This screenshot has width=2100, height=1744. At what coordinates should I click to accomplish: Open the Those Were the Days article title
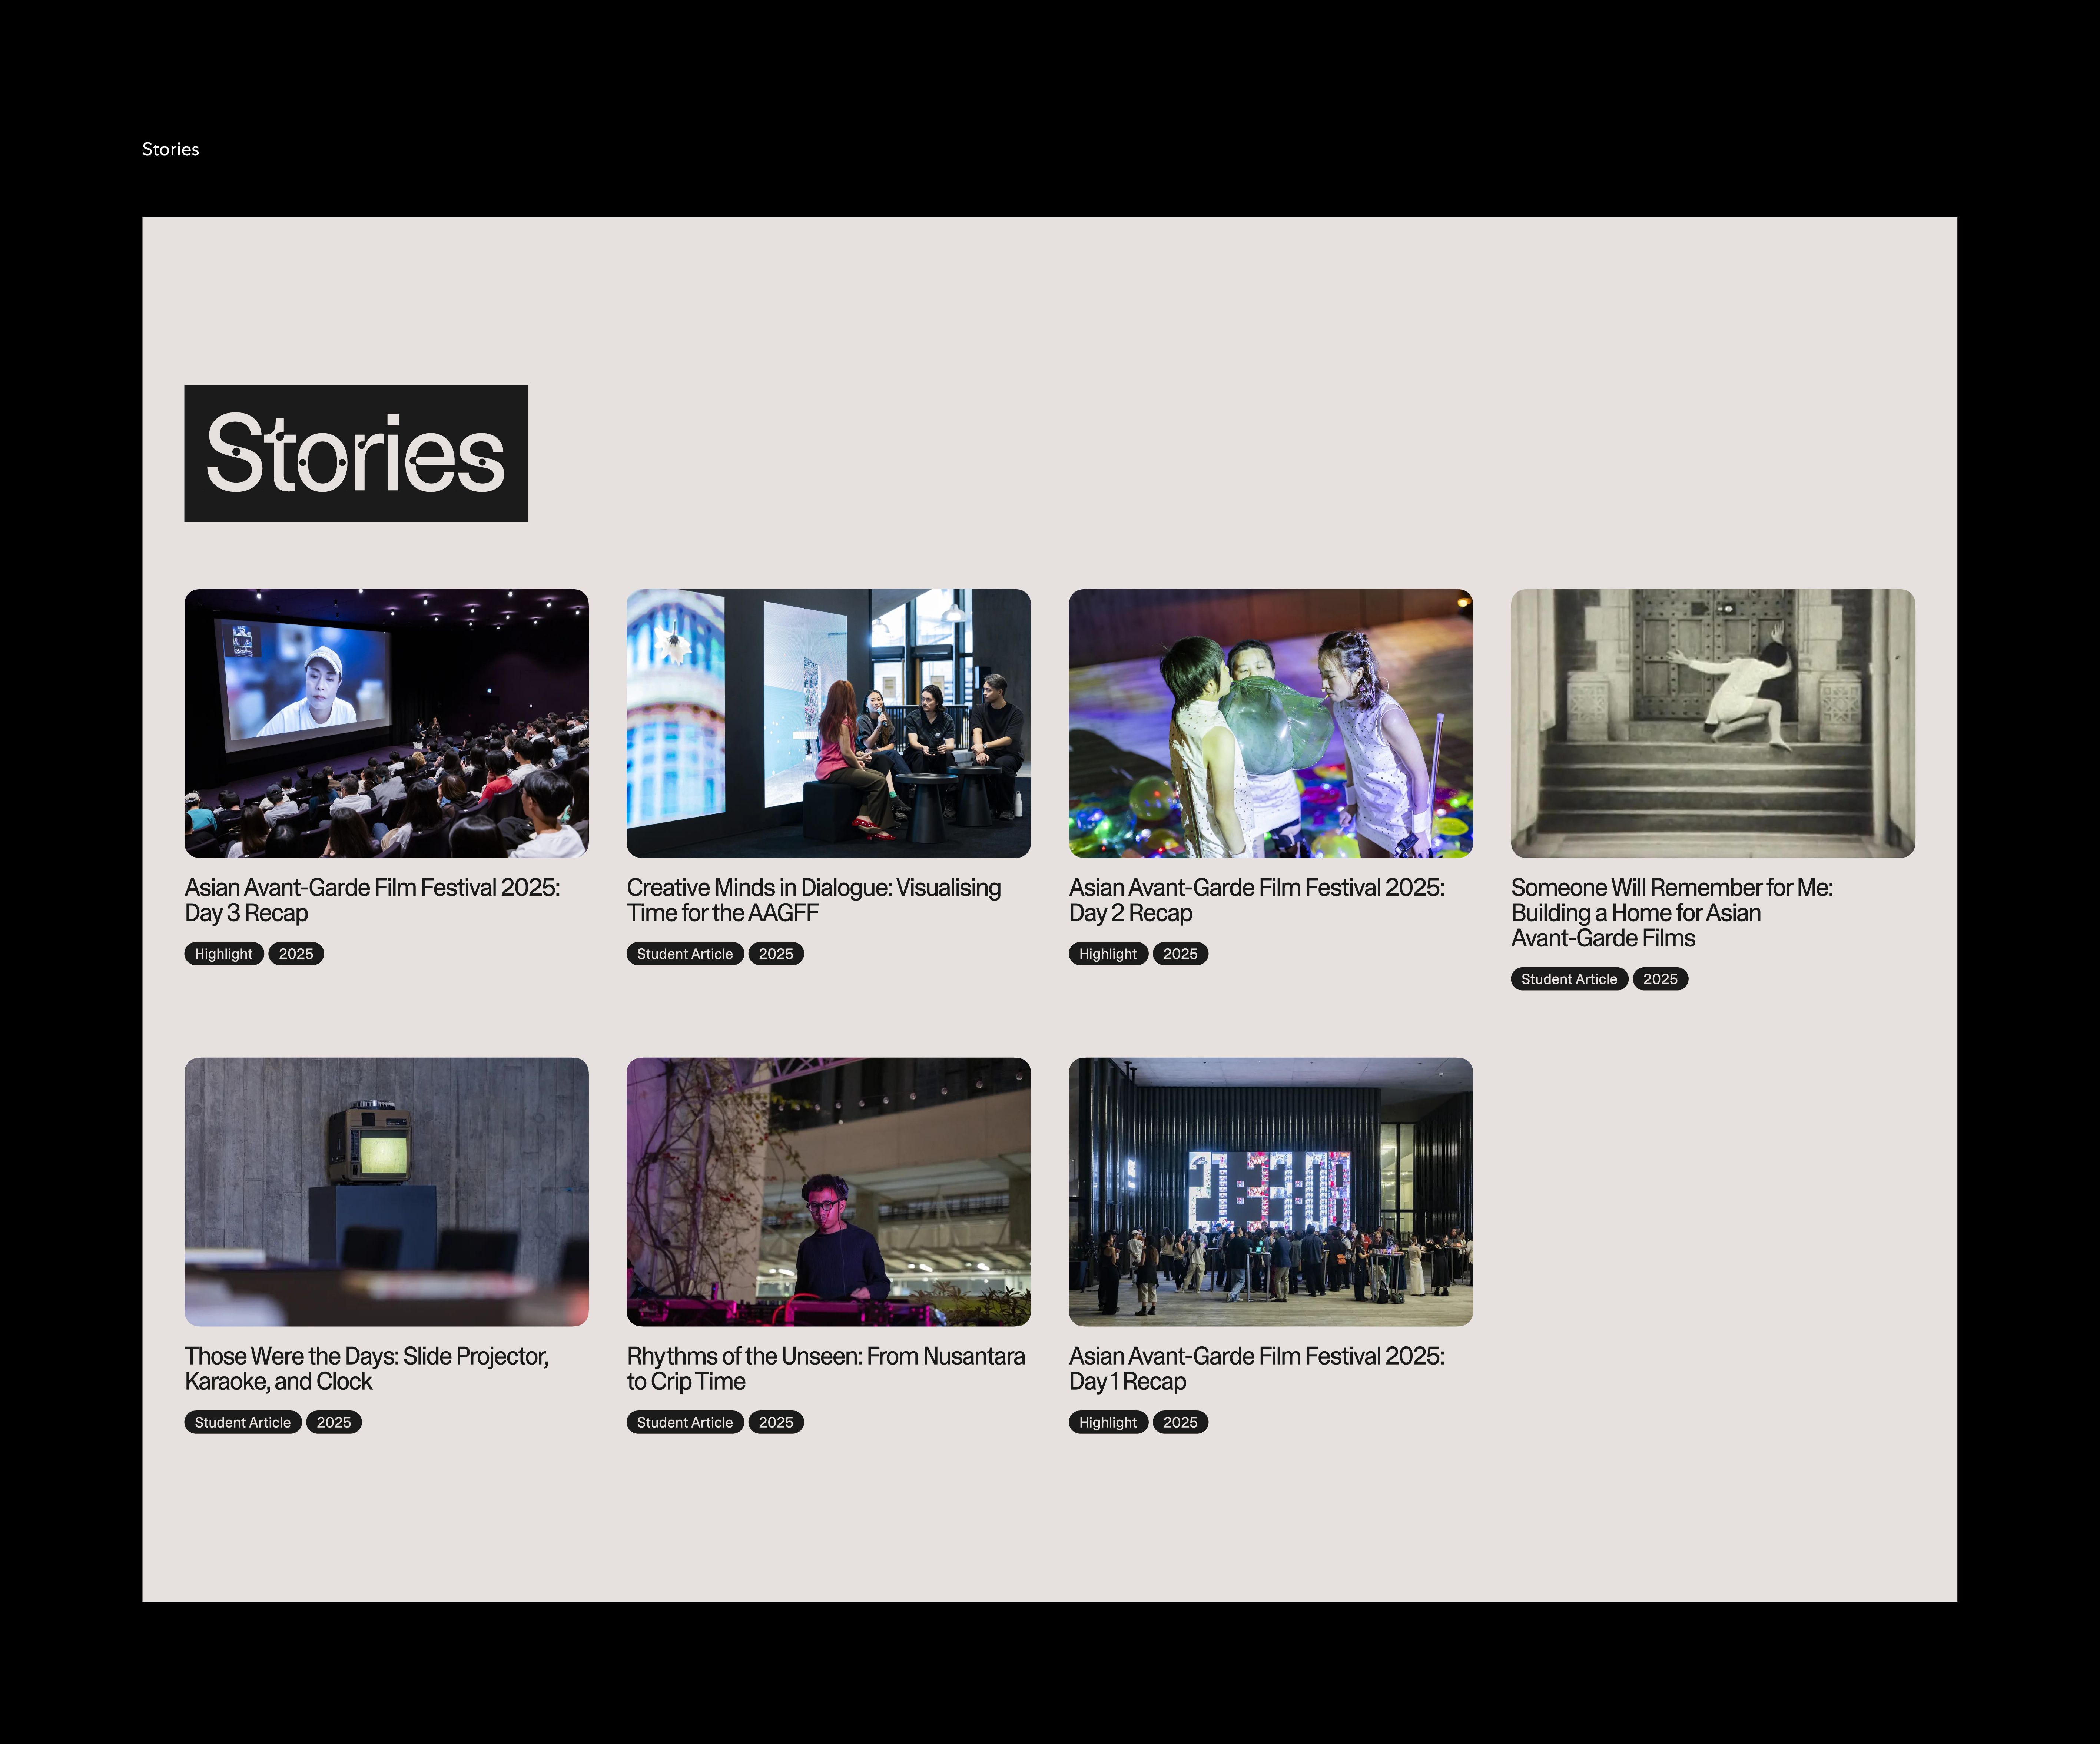[366, 1369]
